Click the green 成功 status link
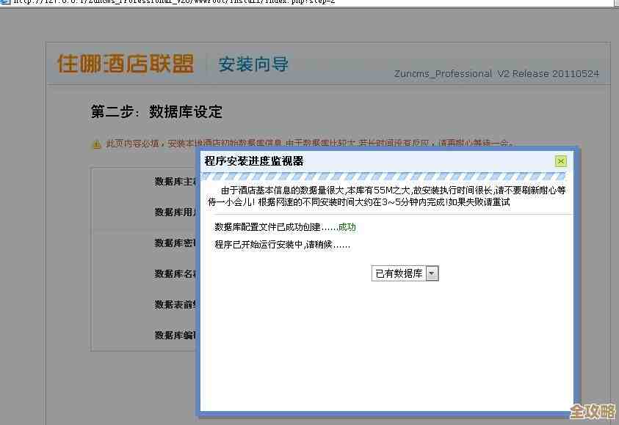This screenshot has height=425, width=619. click(x=346, y=227)
